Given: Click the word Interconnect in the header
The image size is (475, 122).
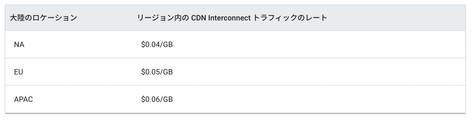Looking at the screenshot, I should coord(229,18).
